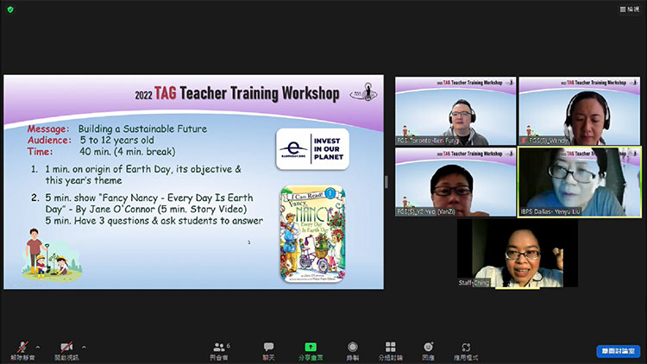Click the Invest In Our Planet logo
Screen dimensions: 647x364
click(312, 149)
